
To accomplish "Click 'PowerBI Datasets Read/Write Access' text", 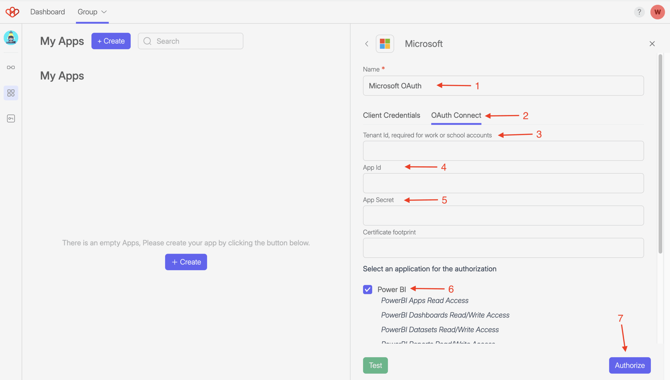I will click(440, 330).
